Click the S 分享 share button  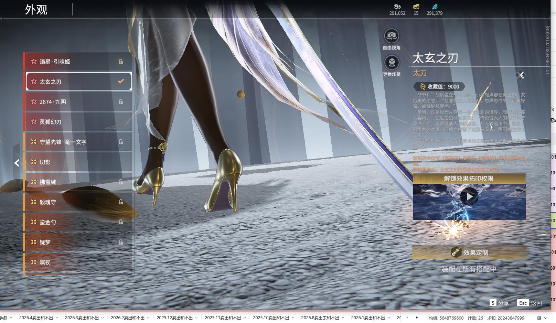click(x=499, y=303)
